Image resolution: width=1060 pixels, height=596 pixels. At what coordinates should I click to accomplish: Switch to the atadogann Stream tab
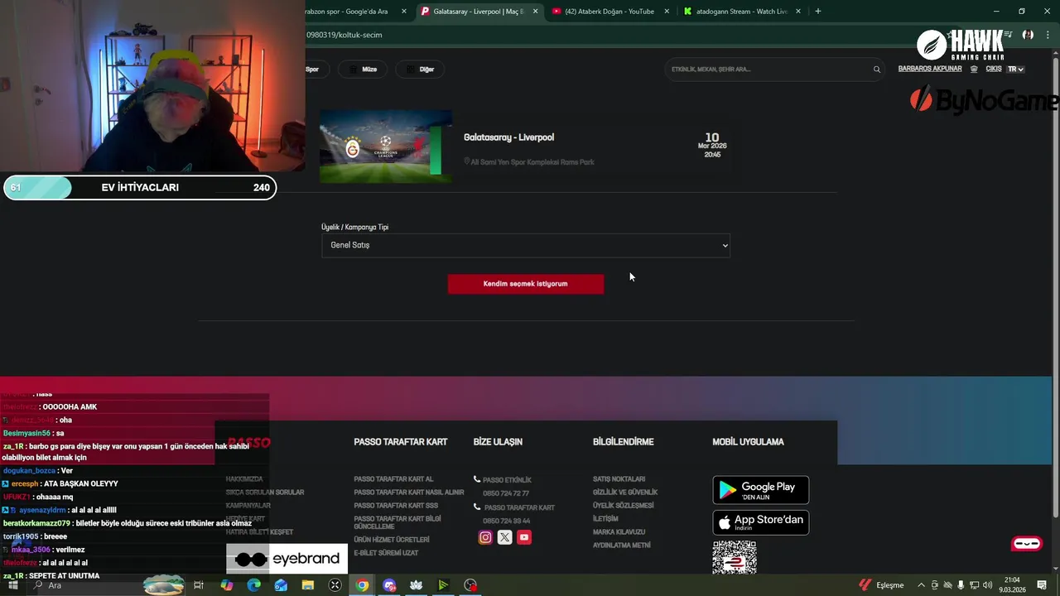(741, 12)
